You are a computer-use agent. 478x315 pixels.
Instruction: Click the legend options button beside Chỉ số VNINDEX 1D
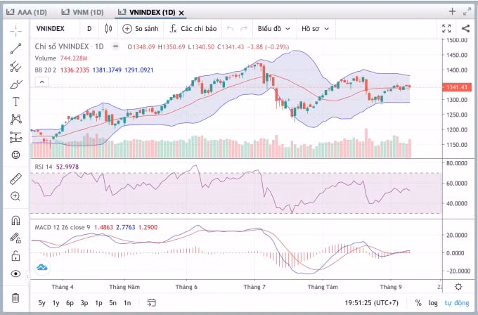click(x=115, y=46)
